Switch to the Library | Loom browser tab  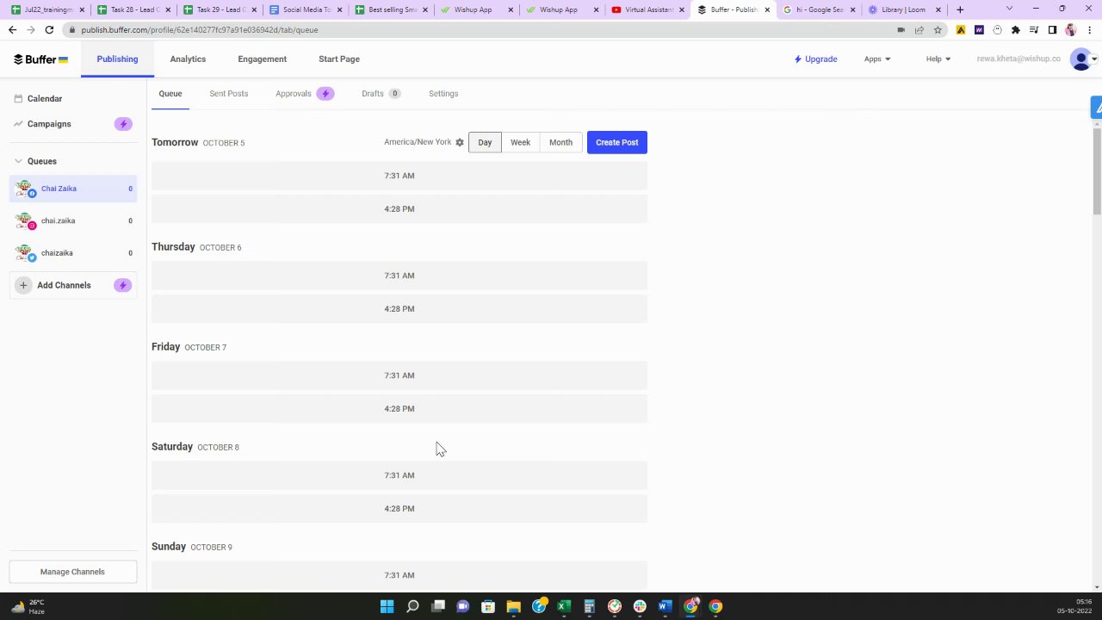point(903,9)
